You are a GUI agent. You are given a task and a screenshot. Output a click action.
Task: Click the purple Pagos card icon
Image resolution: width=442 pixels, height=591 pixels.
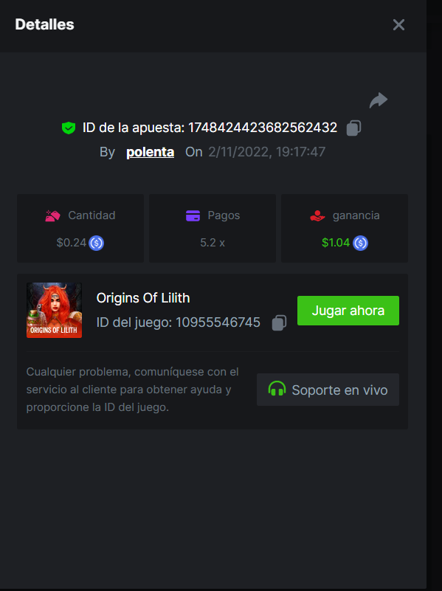[193, 216]
